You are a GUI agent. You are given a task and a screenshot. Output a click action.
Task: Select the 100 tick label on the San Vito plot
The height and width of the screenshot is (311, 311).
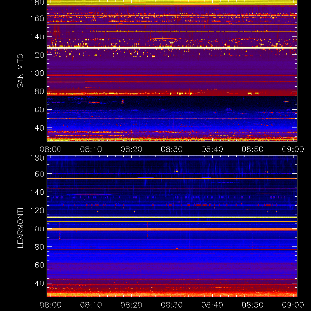[x=37, y=73]
